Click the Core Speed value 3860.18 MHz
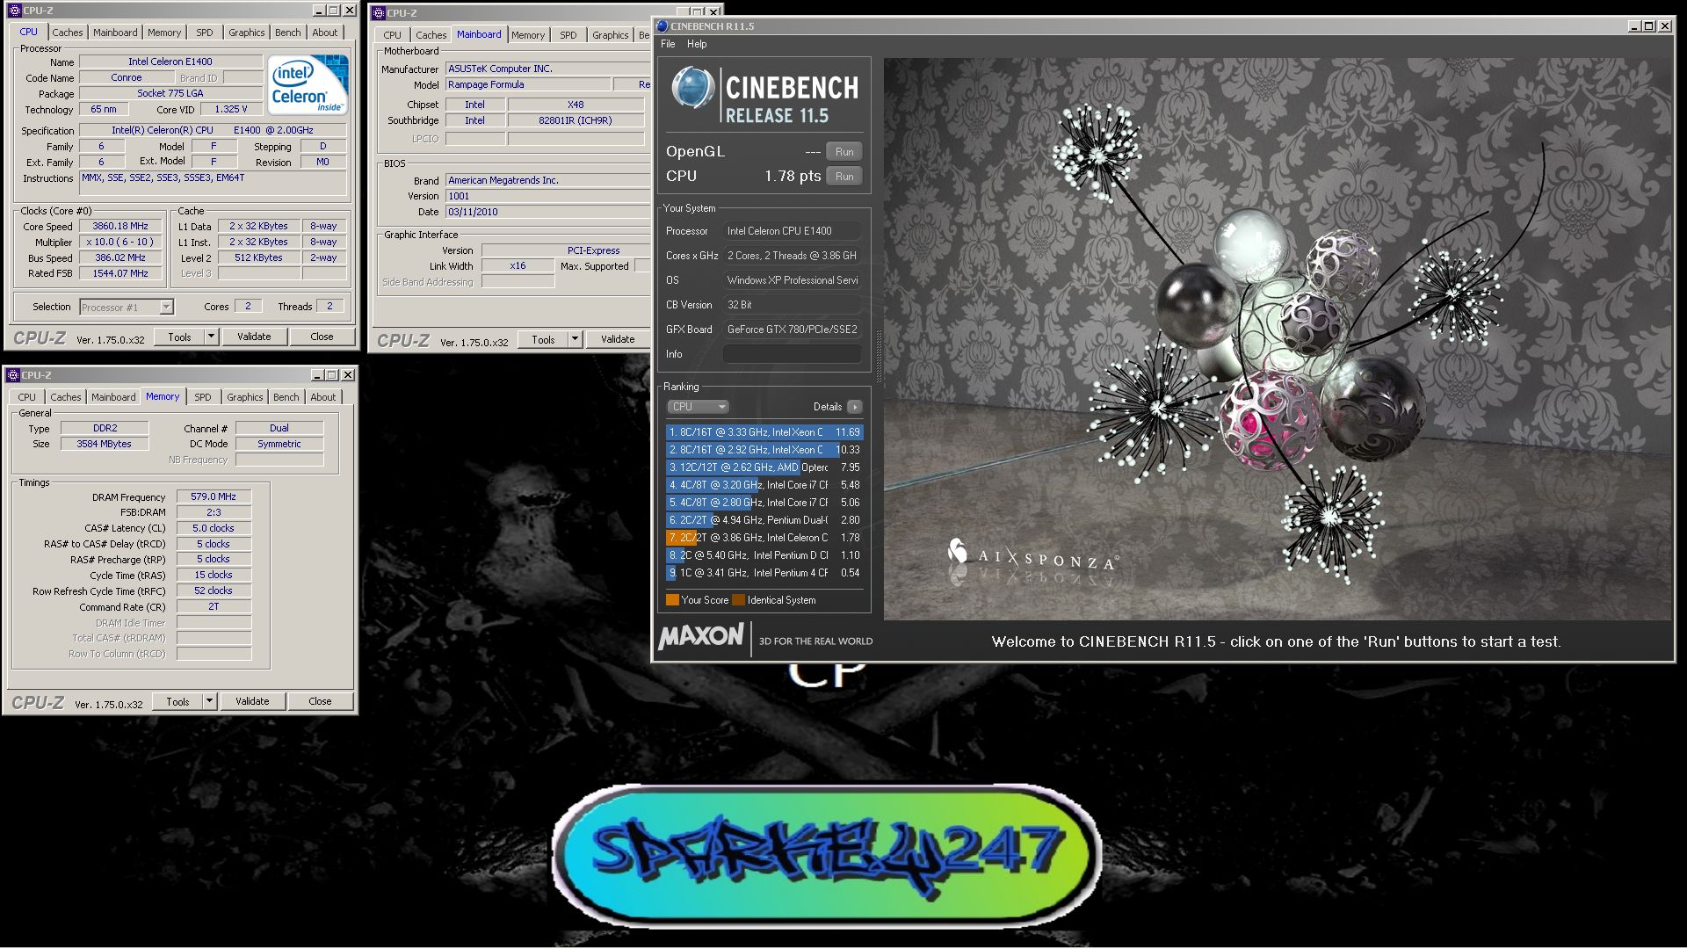Viewport: 1687px width, 949px height. [120, 226]
